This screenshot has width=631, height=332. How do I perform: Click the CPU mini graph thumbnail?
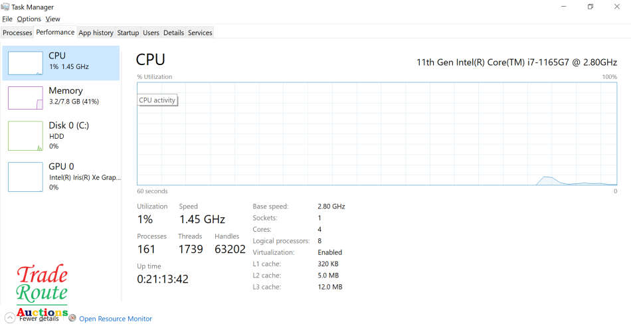point(25,62)
